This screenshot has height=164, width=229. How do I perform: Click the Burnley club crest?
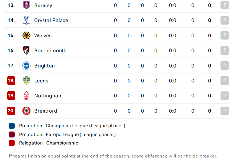26,5
